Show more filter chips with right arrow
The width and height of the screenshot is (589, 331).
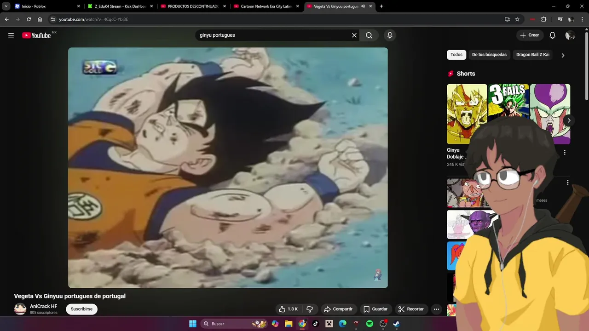pos(563,55)
